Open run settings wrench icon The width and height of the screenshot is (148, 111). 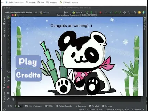click(x=8, y=81)
